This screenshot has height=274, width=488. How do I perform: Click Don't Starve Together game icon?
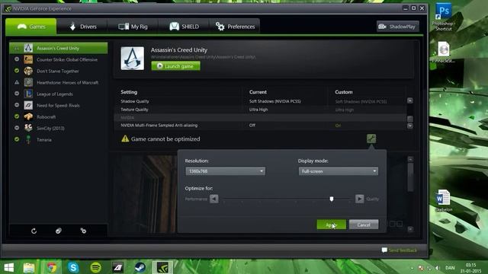pos(28,71)
